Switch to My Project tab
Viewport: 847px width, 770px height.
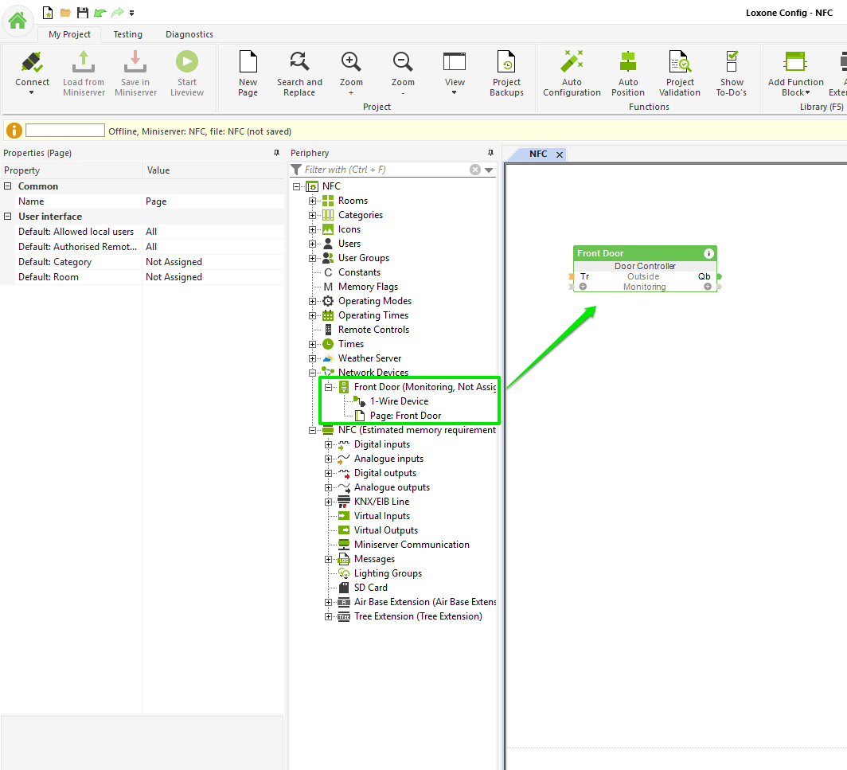70,34
